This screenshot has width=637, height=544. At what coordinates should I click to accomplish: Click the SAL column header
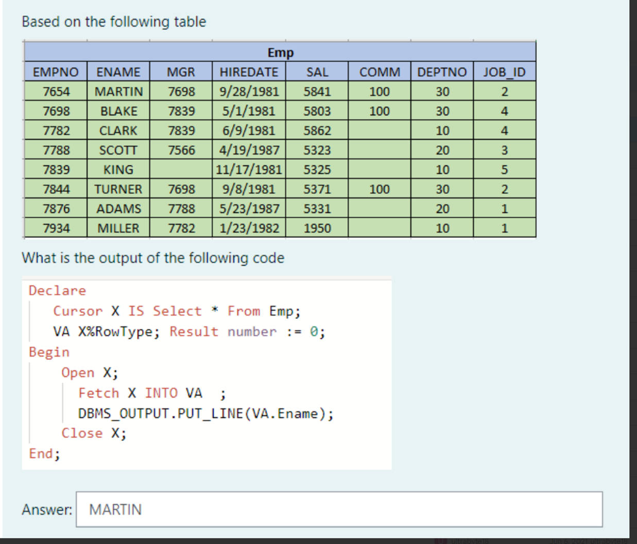(317, 72)
